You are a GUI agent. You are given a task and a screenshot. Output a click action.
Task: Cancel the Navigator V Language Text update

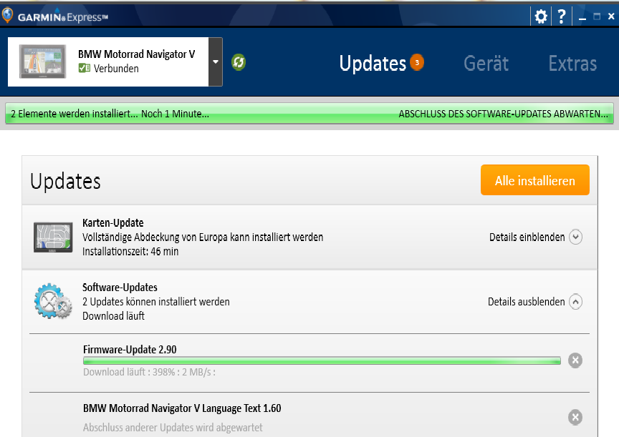pyautogui.click(x=575, y=417)
